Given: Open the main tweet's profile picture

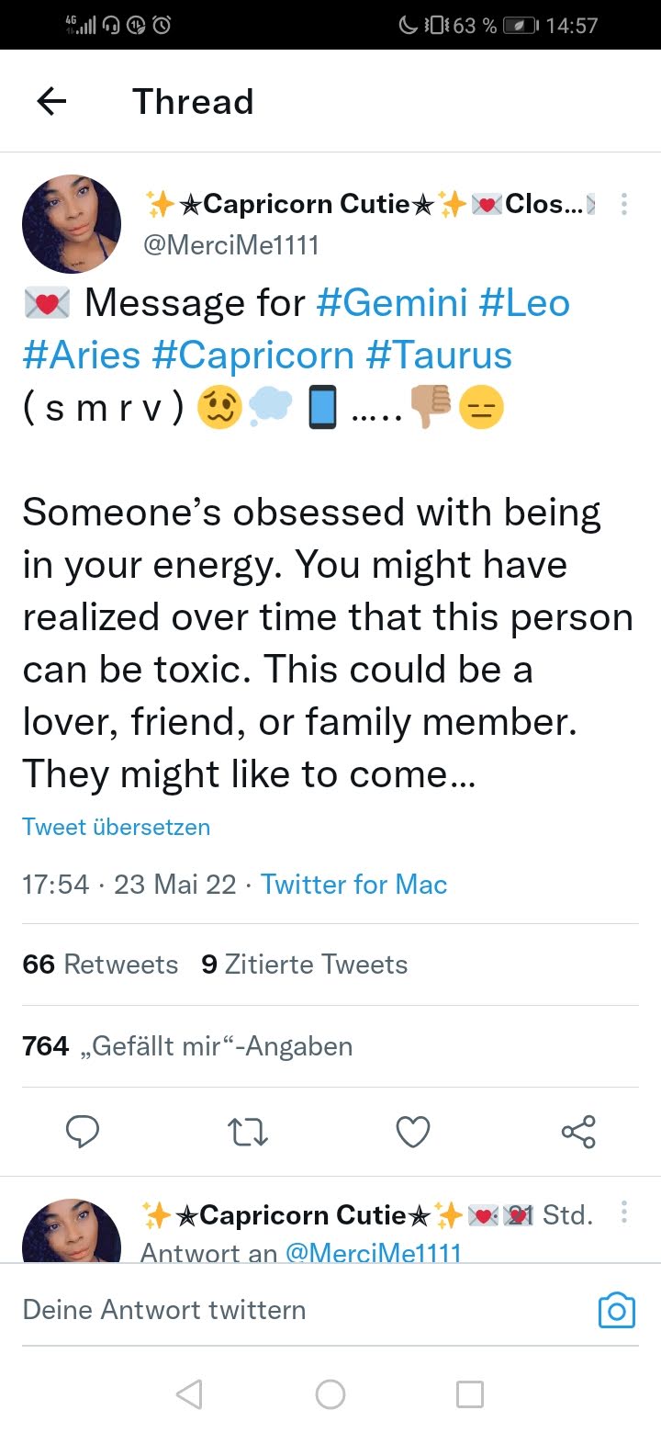Looking at the screenshot, I should coord(72,225).
